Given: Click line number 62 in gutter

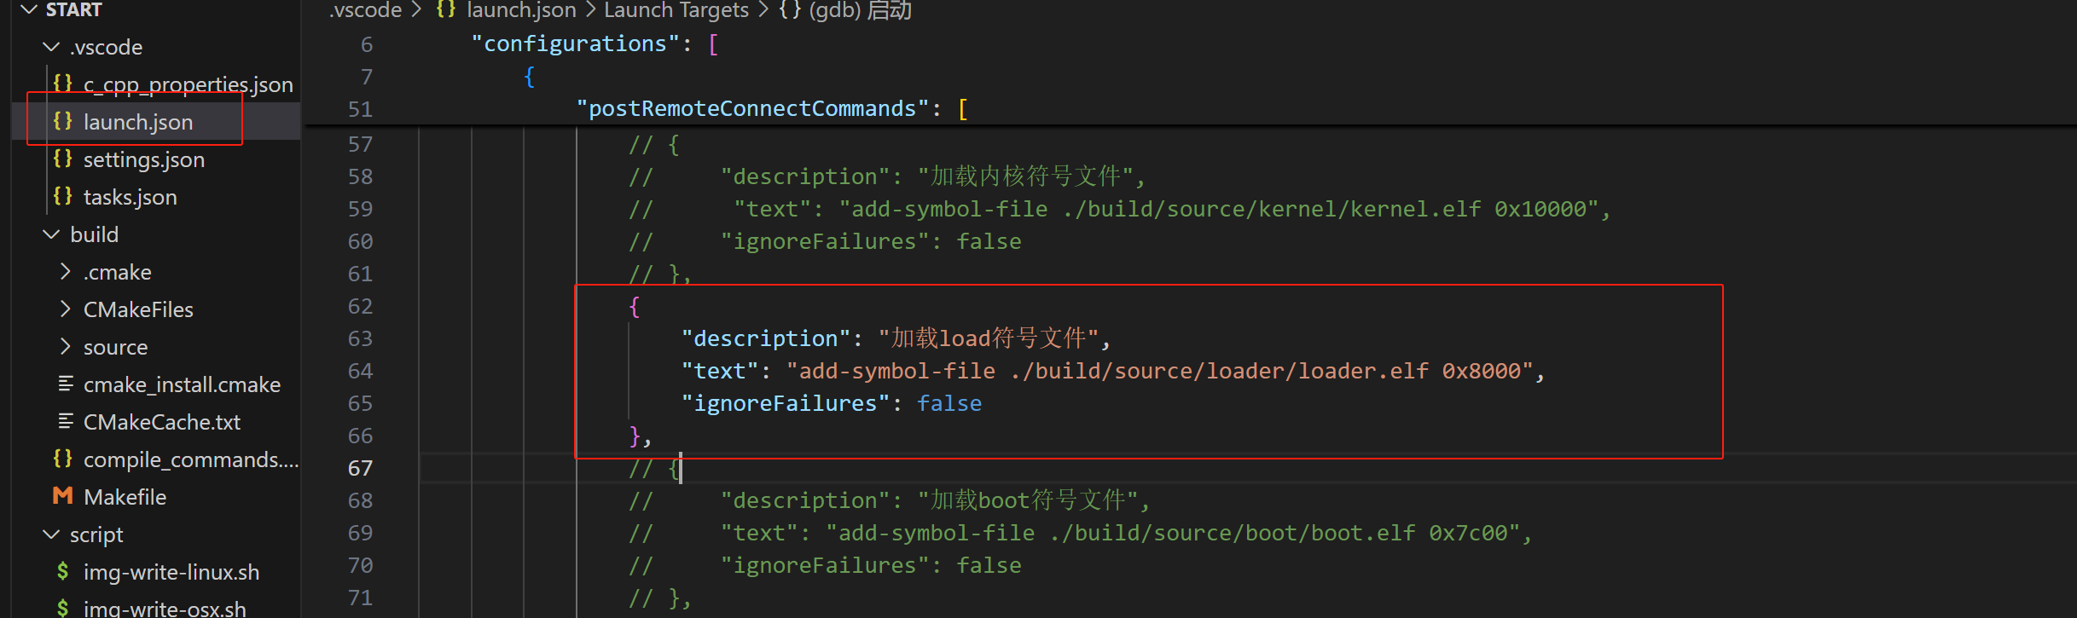Looking at the screenshot, I should tap(360, 306).
